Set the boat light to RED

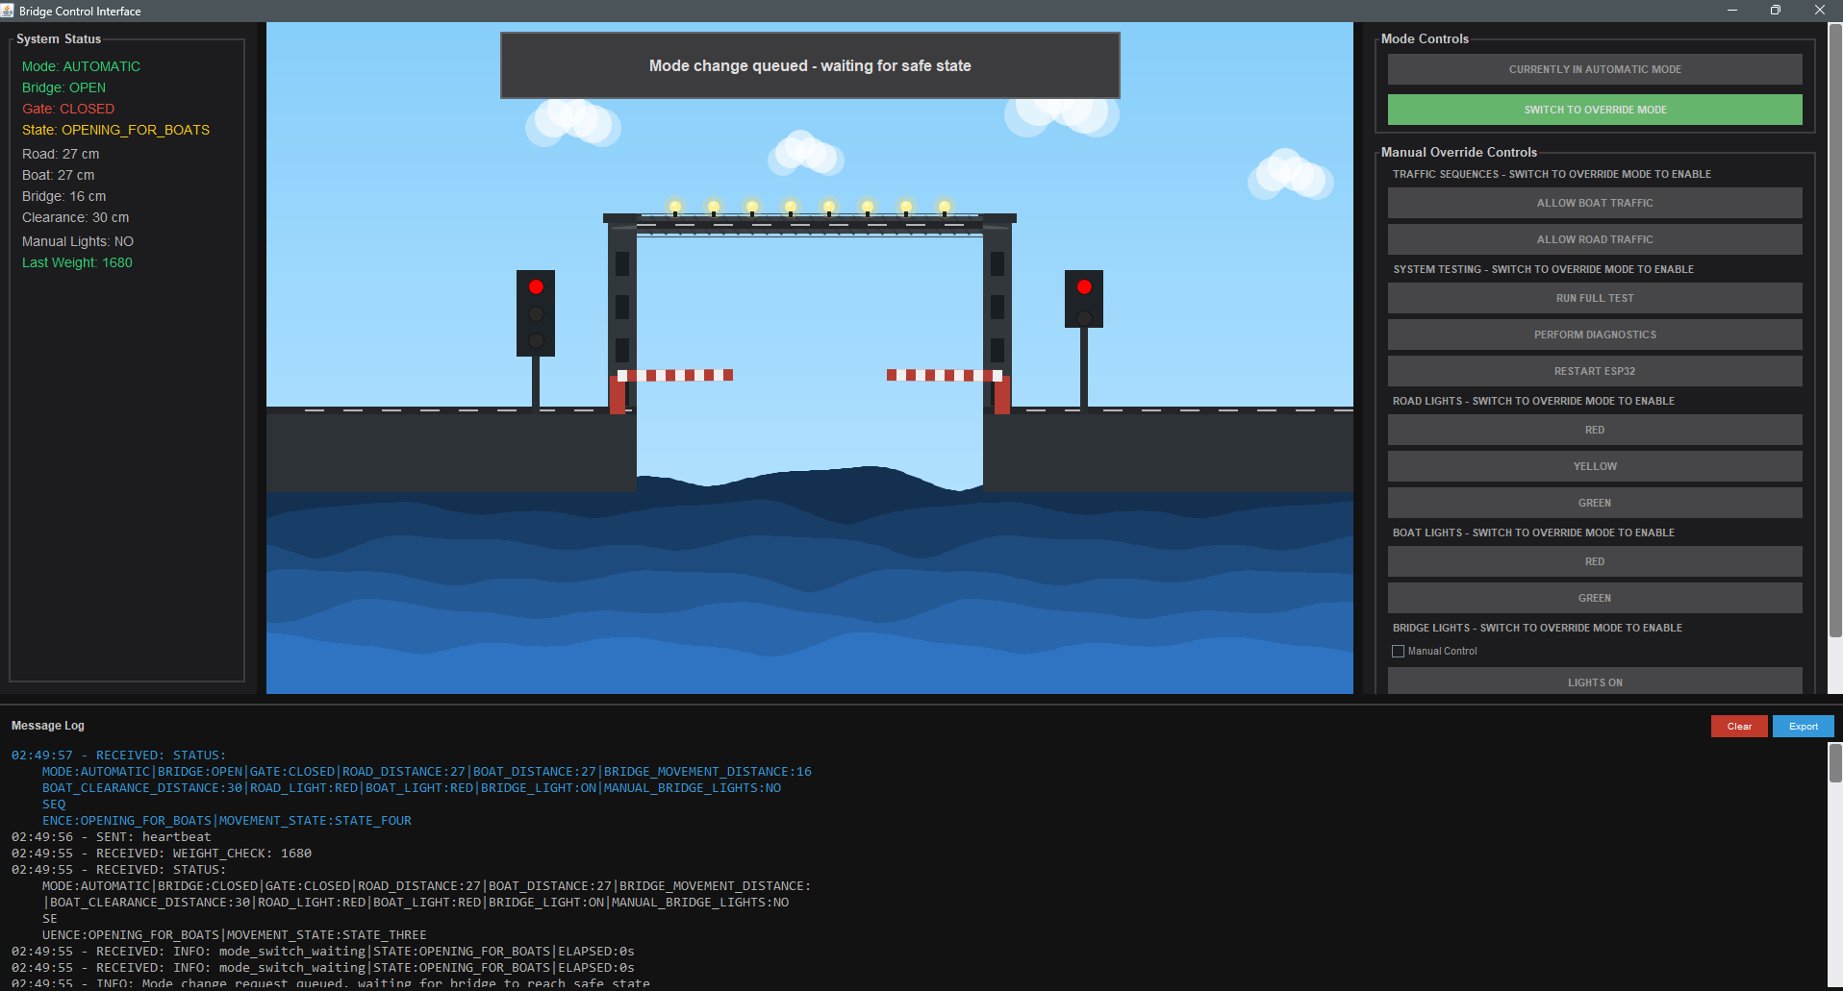point(1594,561)
